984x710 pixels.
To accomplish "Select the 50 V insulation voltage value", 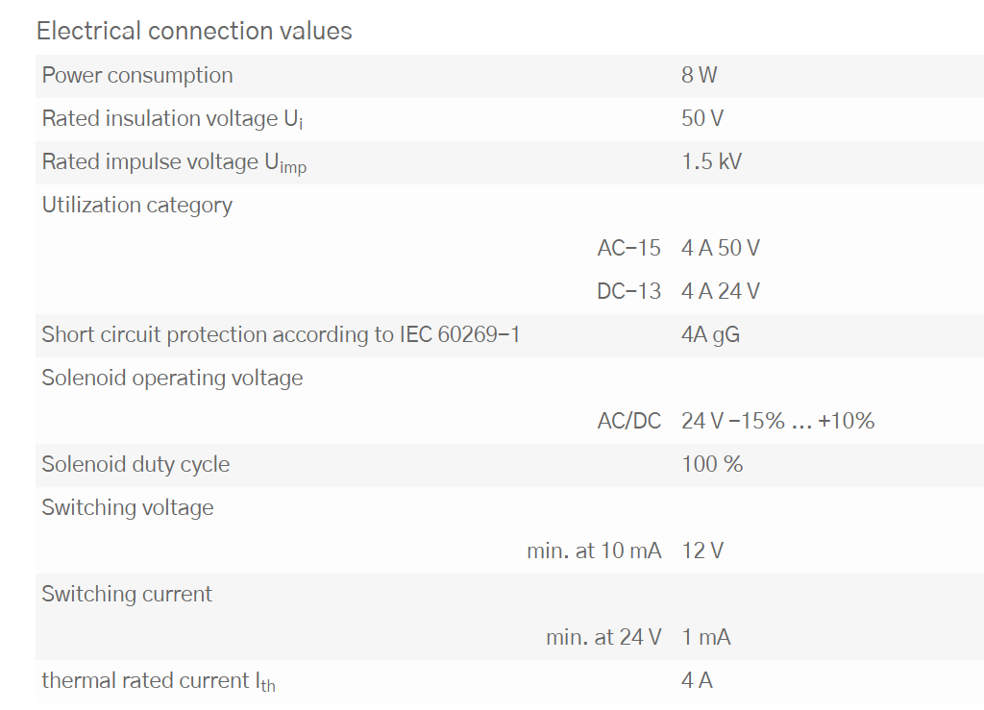I will pyautogui.click(x=701, y=119).
